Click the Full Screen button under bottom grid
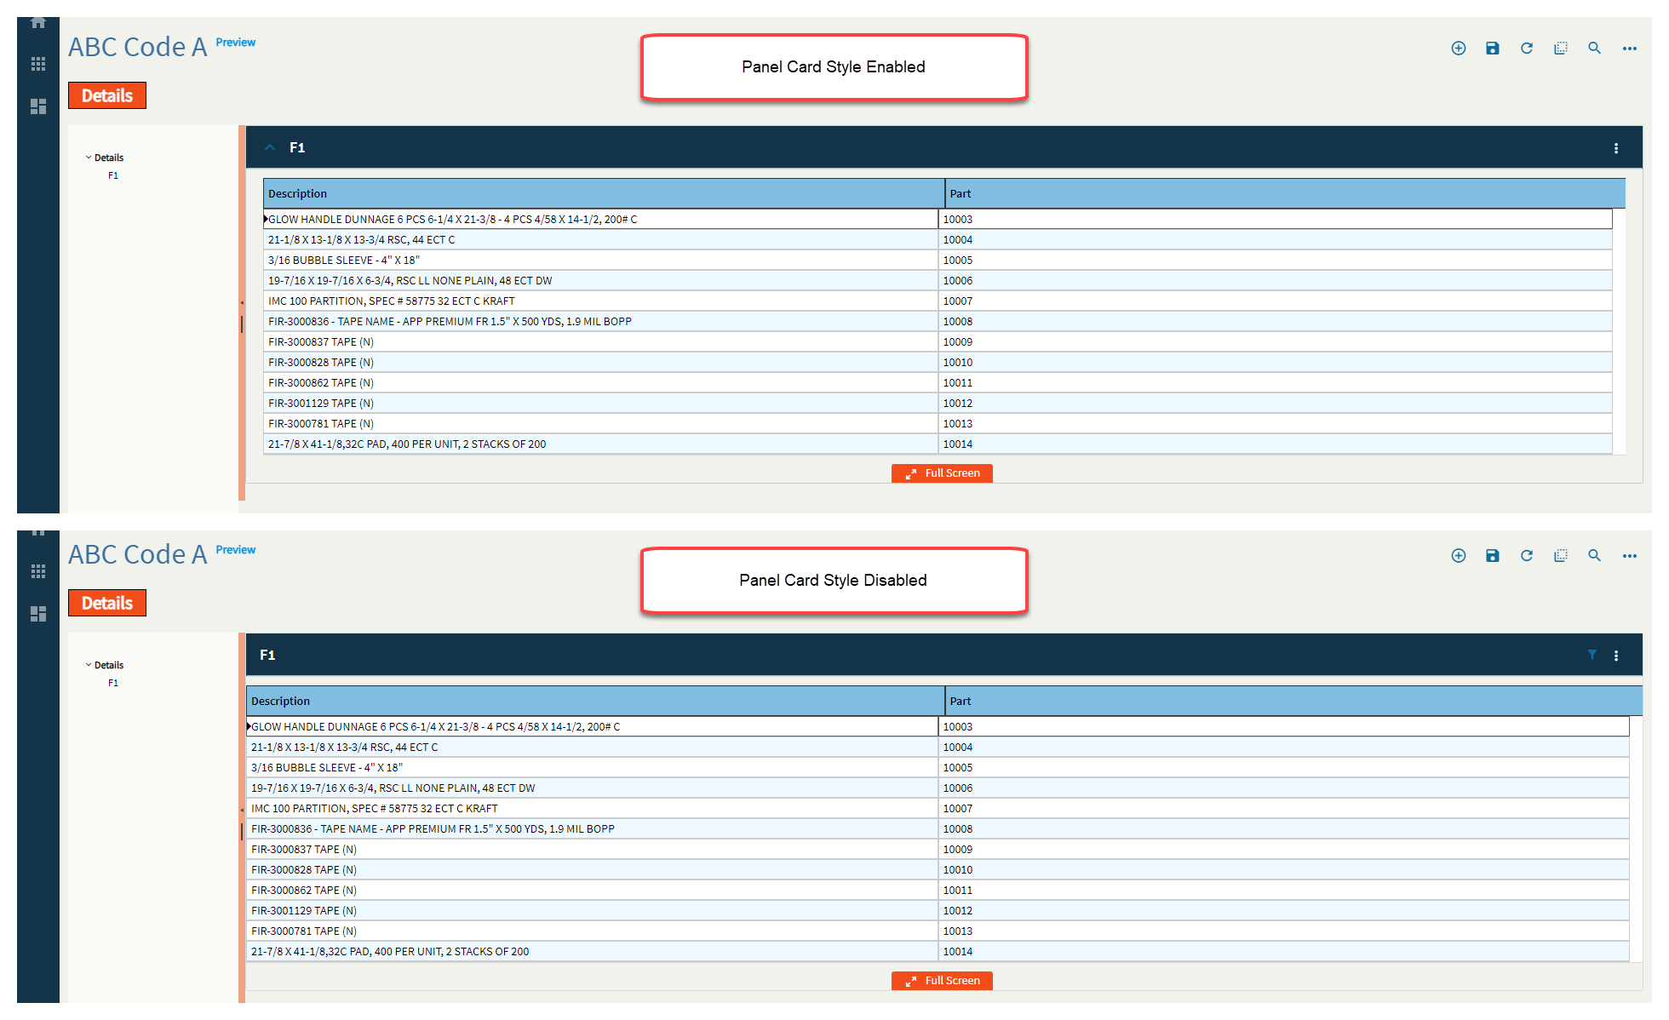This screenshot has width=1669, height=1020. (x=942, y=981)
